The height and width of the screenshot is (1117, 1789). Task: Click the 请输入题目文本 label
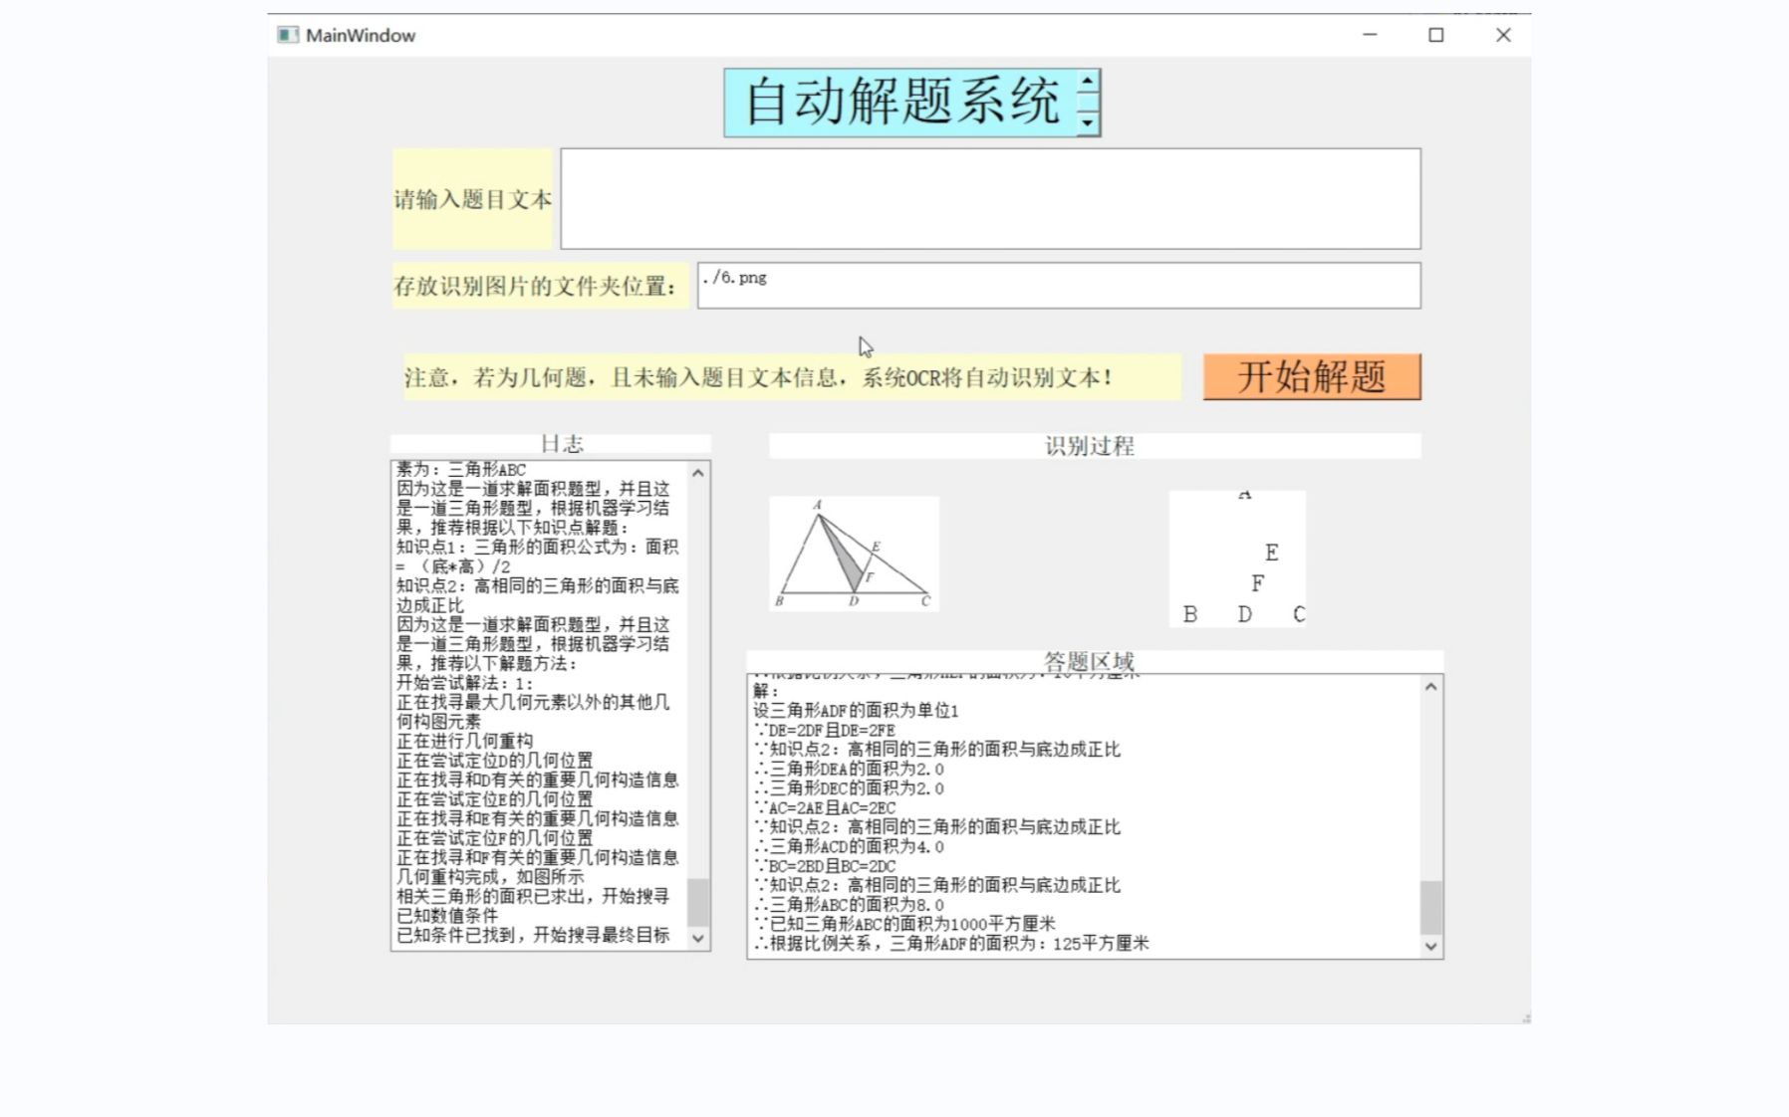pos(472,199)
